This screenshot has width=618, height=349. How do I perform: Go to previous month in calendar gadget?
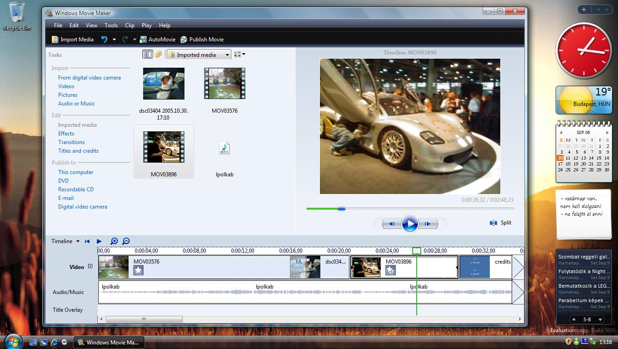click(561, 133)
